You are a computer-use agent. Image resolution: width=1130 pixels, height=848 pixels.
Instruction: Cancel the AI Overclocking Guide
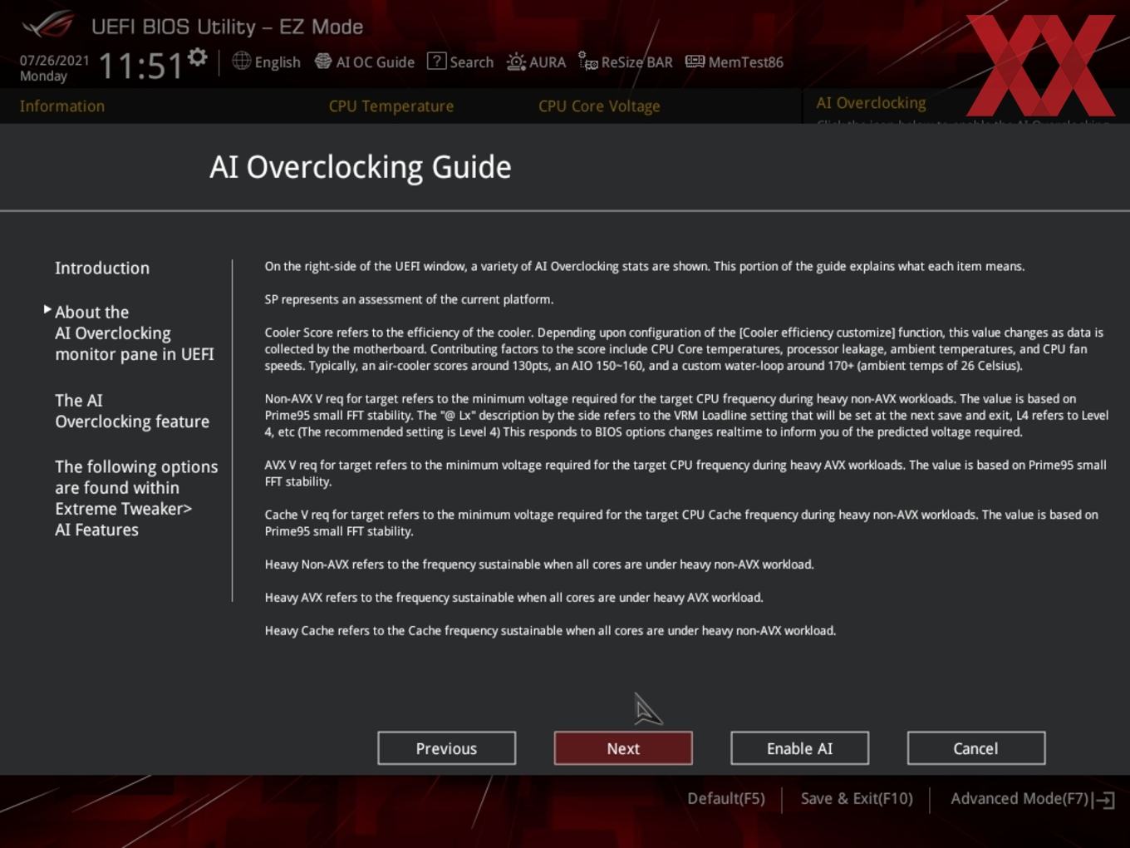(975, 748)
